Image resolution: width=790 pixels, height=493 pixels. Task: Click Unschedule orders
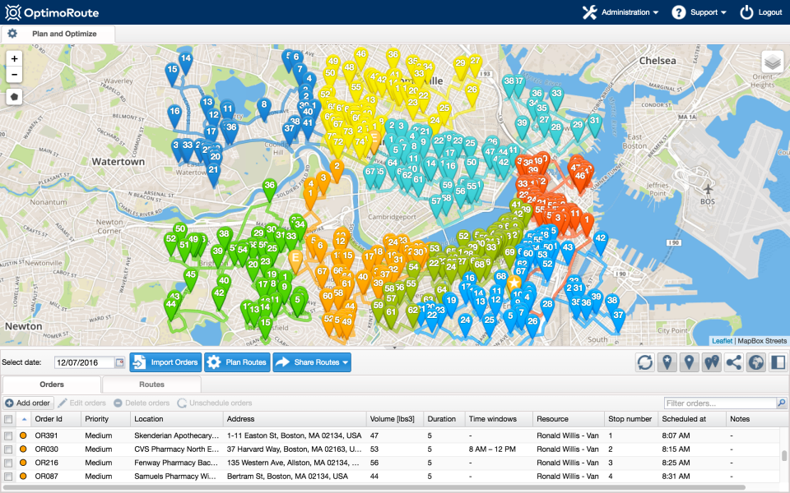point(215,403)
